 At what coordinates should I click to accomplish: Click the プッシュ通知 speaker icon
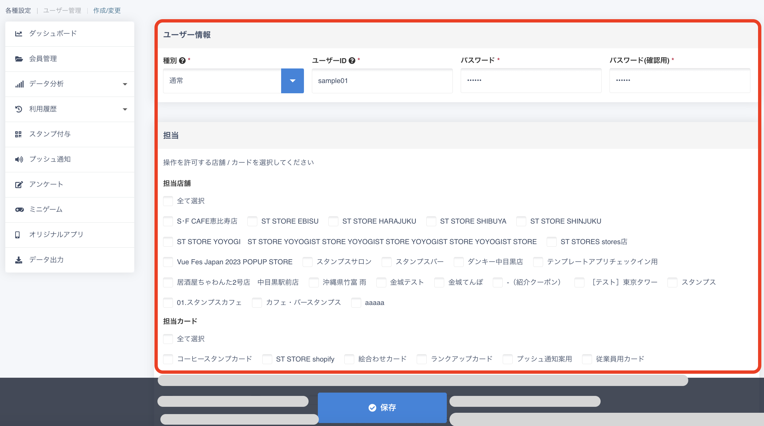pos(19,159)
